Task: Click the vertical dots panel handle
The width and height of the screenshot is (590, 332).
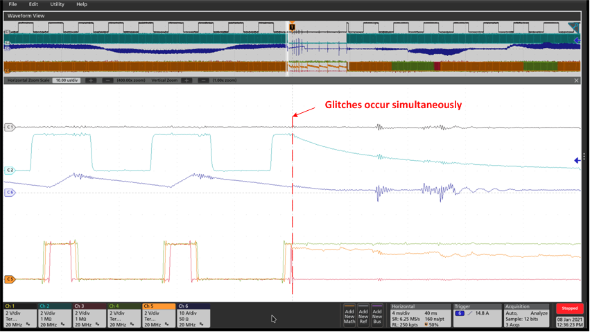Action: pyautogui.click(x=584, y=157)
